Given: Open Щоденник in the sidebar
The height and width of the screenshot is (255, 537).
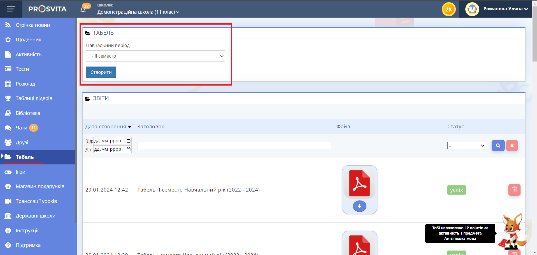Looking at the screenshot, I should (x=29, y=40).
